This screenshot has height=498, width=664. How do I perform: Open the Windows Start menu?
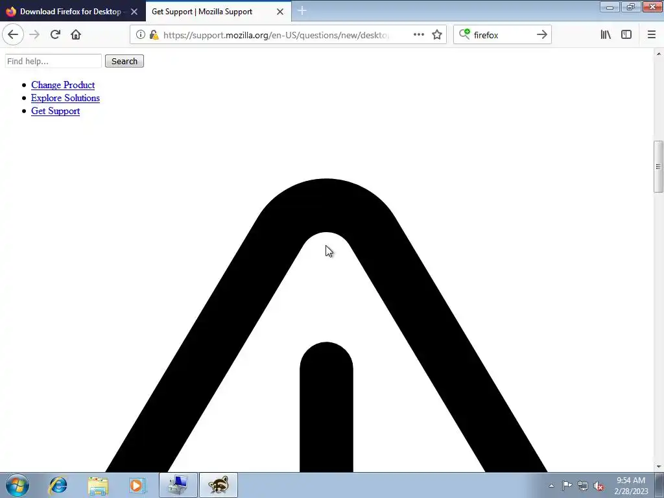[18, 485]
